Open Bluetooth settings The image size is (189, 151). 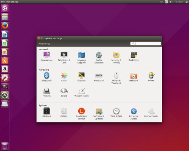tap(46, 77)
